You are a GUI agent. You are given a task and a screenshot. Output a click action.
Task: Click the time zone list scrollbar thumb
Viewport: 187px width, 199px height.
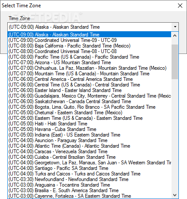point(175,62)
